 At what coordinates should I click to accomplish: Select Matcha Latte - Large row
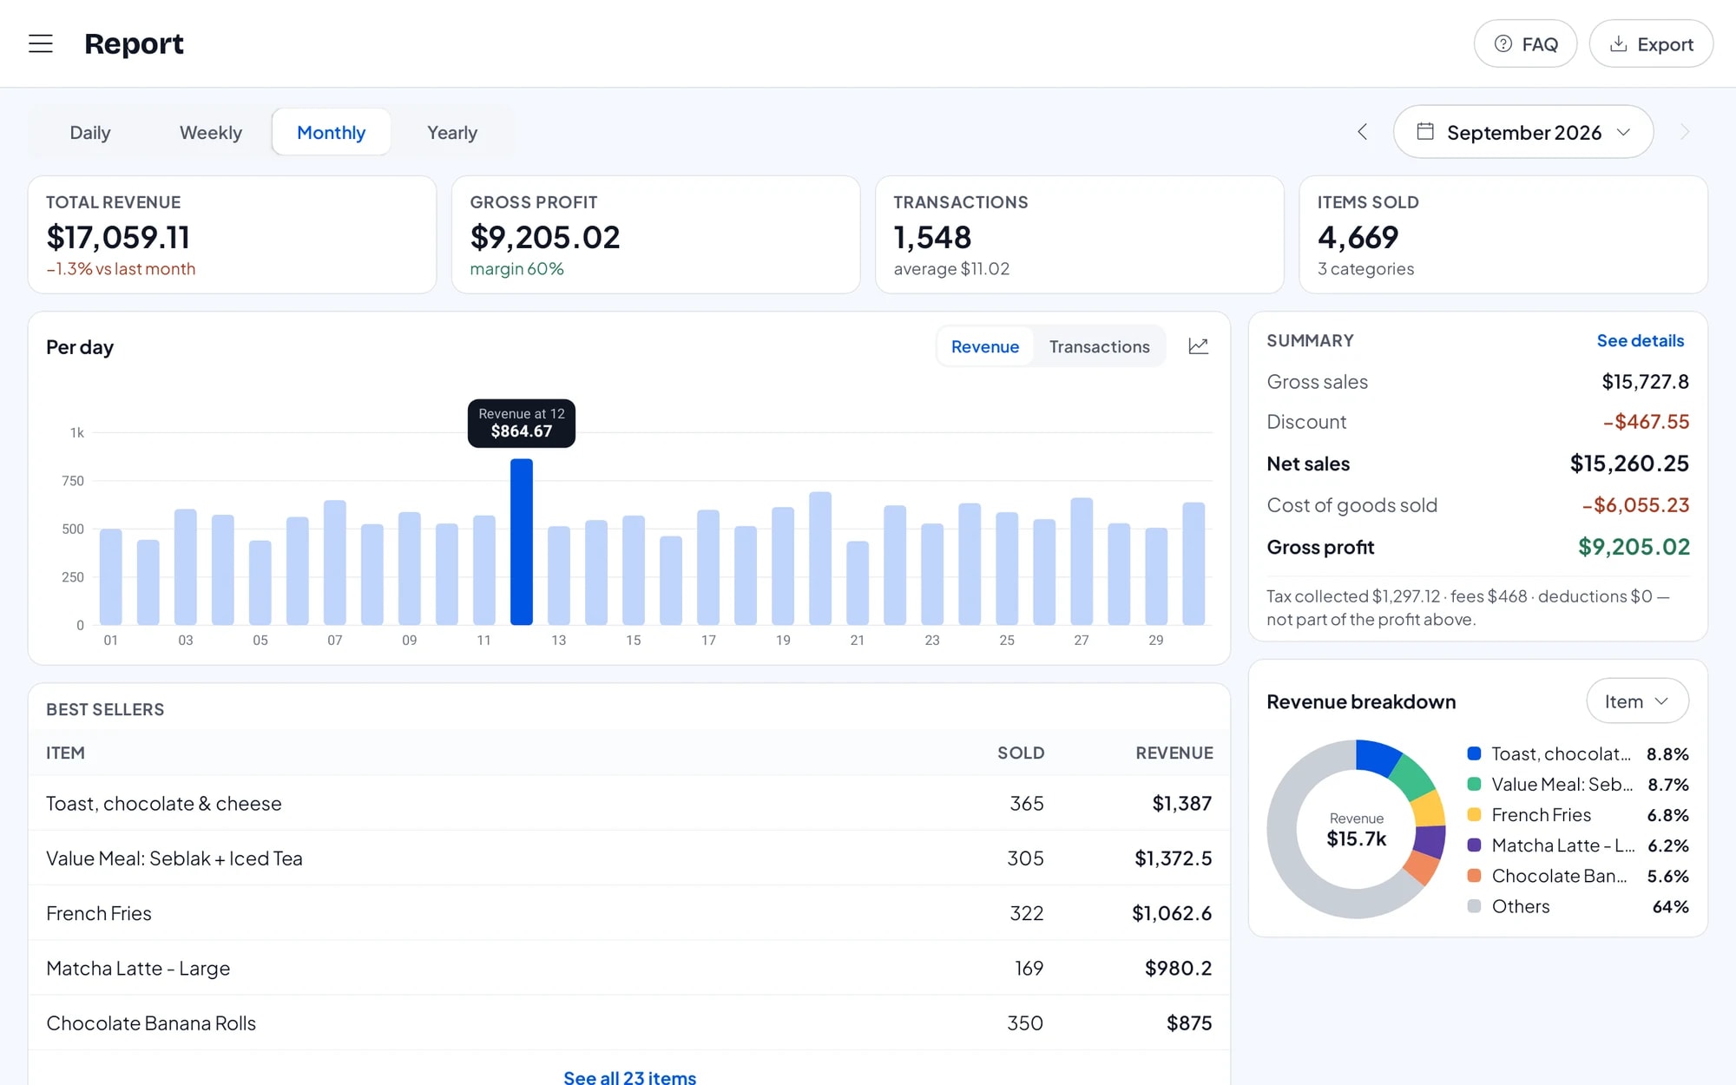[629, 968]
